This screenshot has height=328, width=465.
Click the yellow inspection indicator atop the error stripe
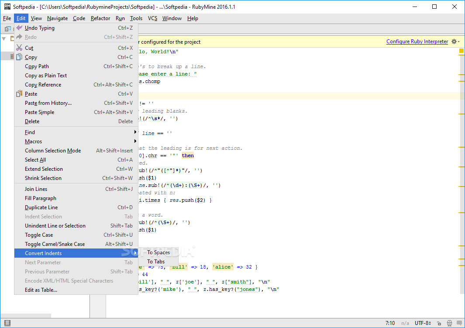coord(461,51)
